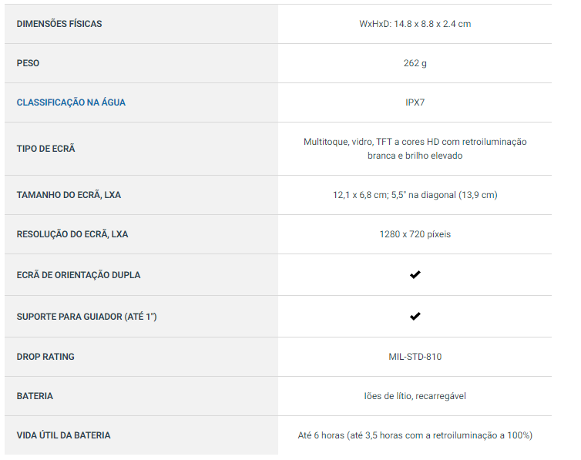This screenshot has height=460, width=581.
Task: Click the 262 g weight value
Action: 415,63
